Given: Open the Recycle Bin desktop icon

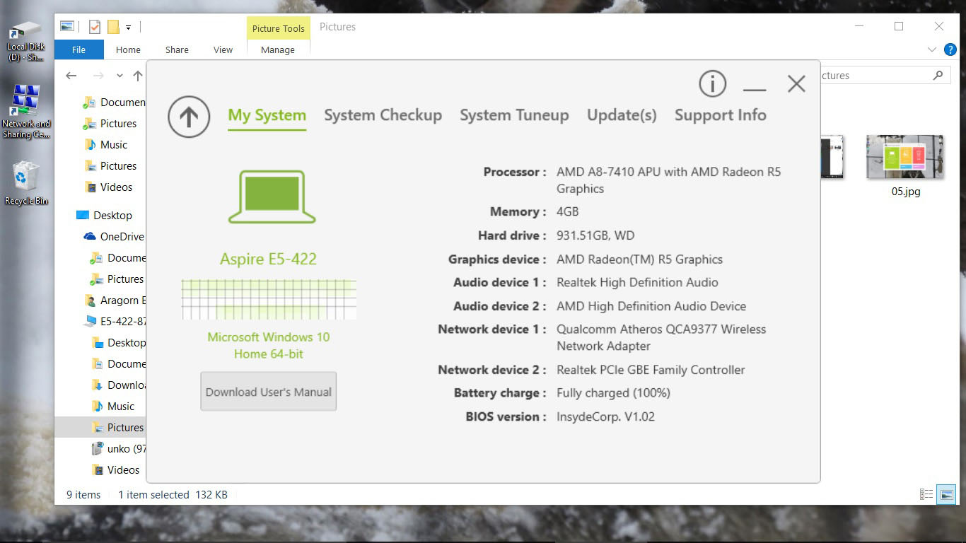Looking at the screenshot, I should pyautogui.click(x=26, y=183).
